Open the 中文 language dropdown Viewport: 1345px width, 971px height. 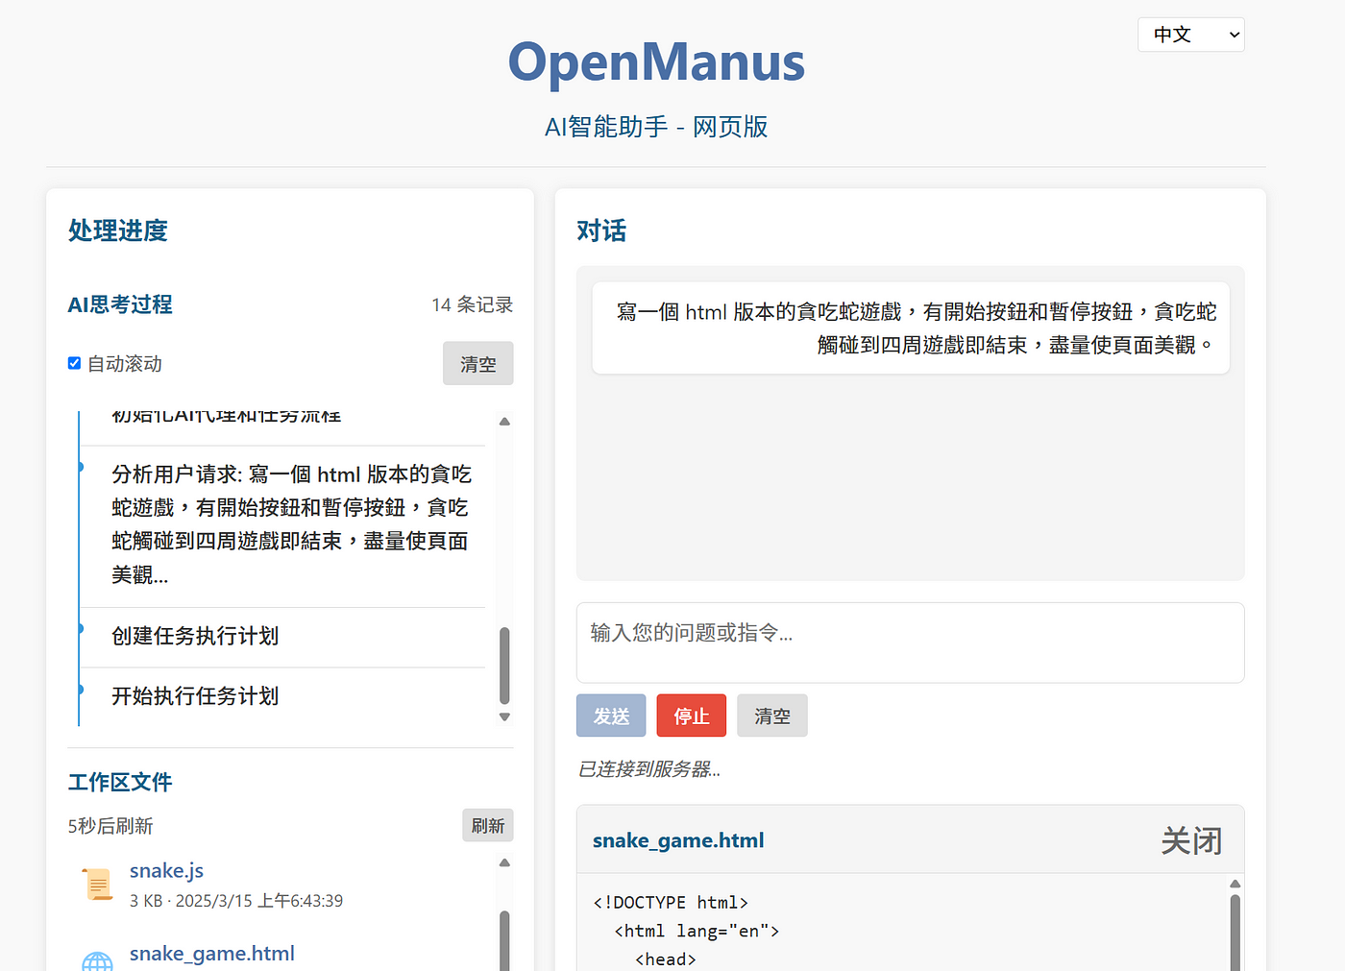click(x=1190, y=35)
